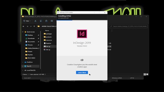
Task: Click the Paste icon in Explorer toolbar
Action: tap(46, 21)
